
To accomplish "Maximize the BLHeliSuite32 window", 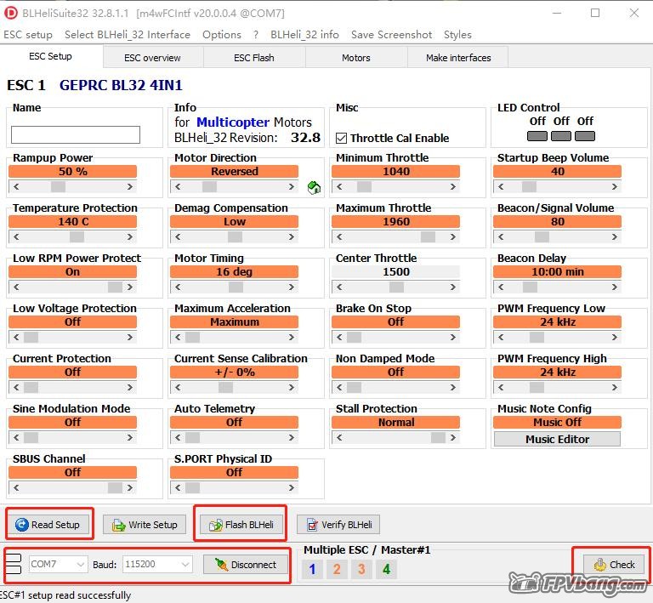I will coord(595,13).
